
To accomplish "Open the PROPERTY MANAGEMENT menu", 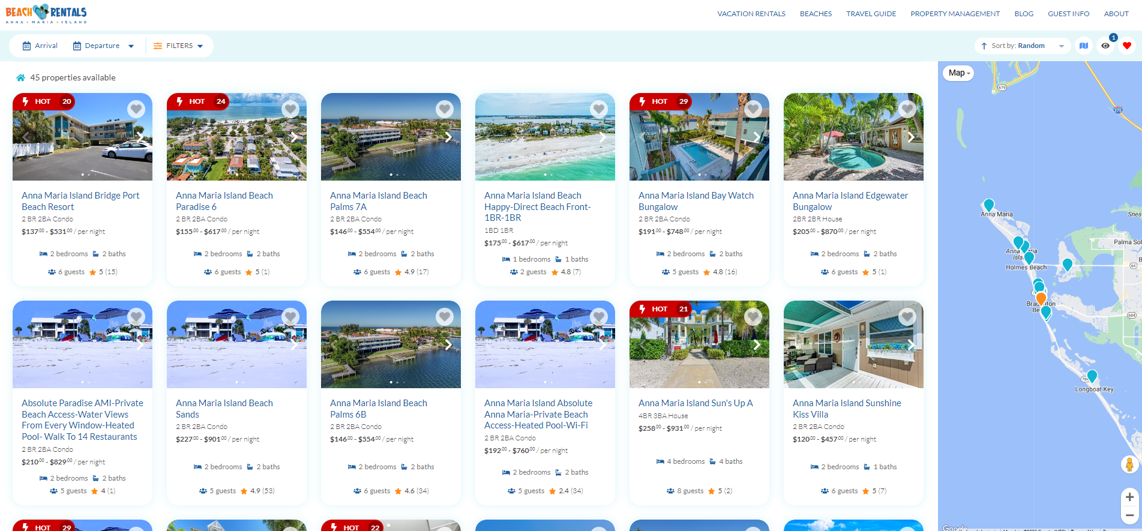I will [x=955, y=14].
